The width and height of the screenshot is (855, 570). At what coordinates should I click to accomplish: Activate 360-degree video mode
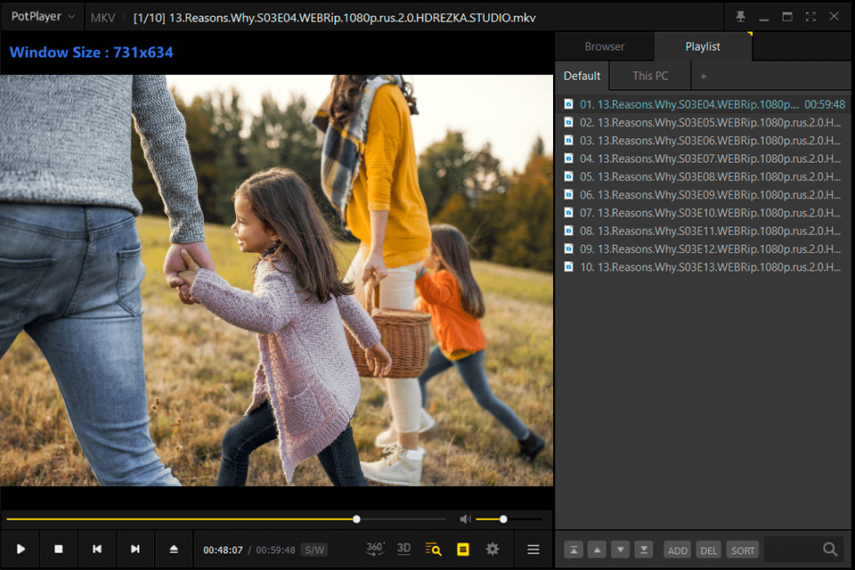375,549
